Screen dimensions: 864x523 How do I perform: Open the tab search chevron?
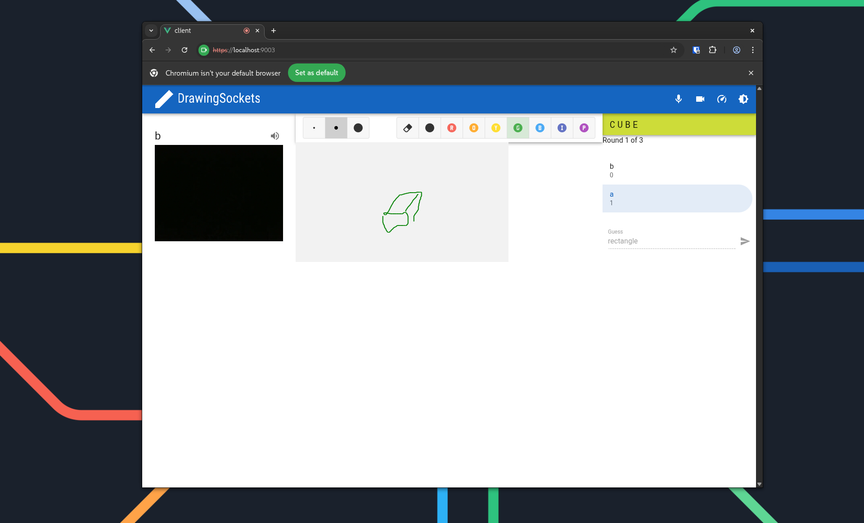click(151, 31)
